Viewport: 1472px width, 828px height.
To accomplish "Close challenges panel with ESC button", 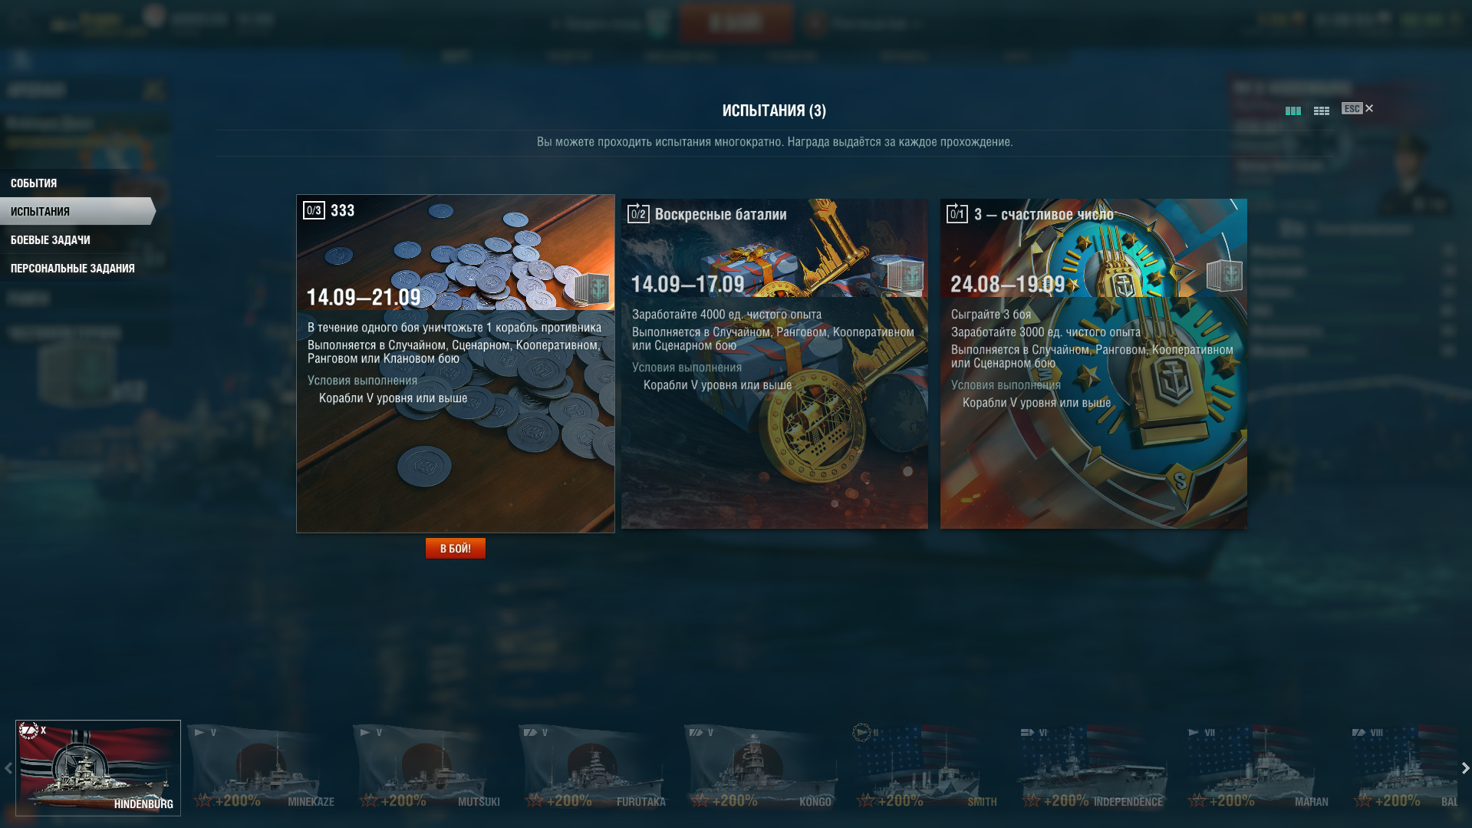I will click(1357, 108).
